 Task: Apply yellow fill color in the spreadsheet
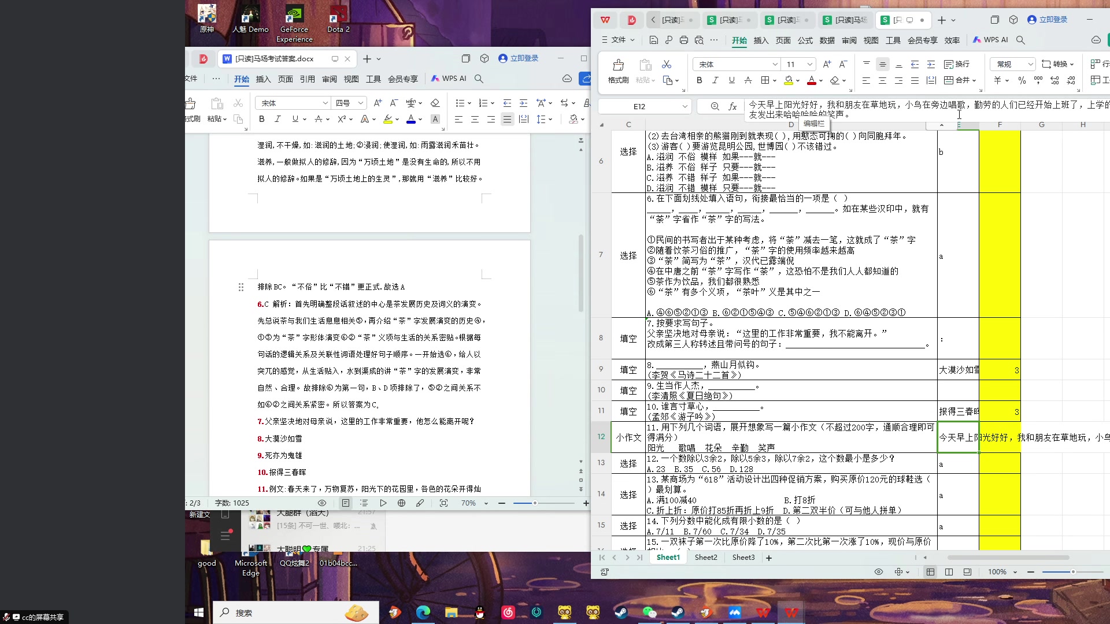pyautogui.click(x=788, y=80)
